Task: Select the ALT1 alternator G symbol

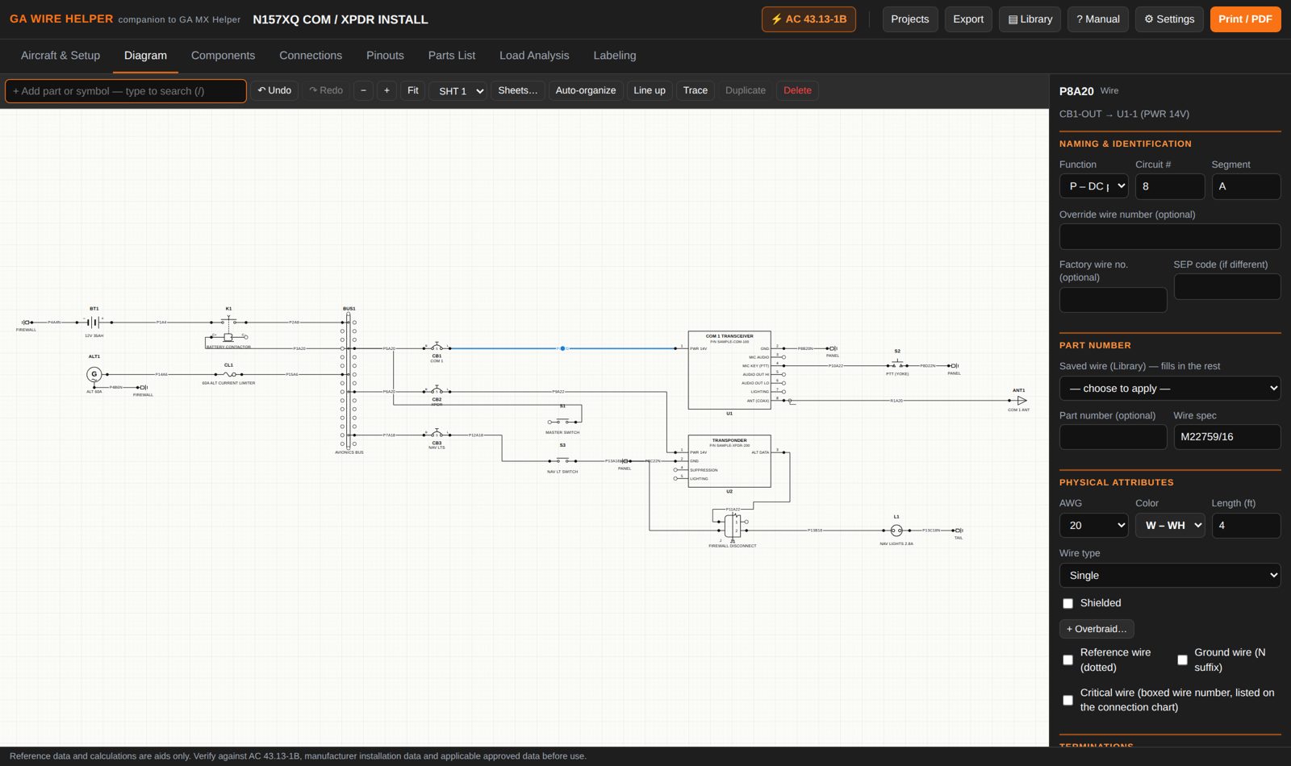Action: [x=94, y=374]
